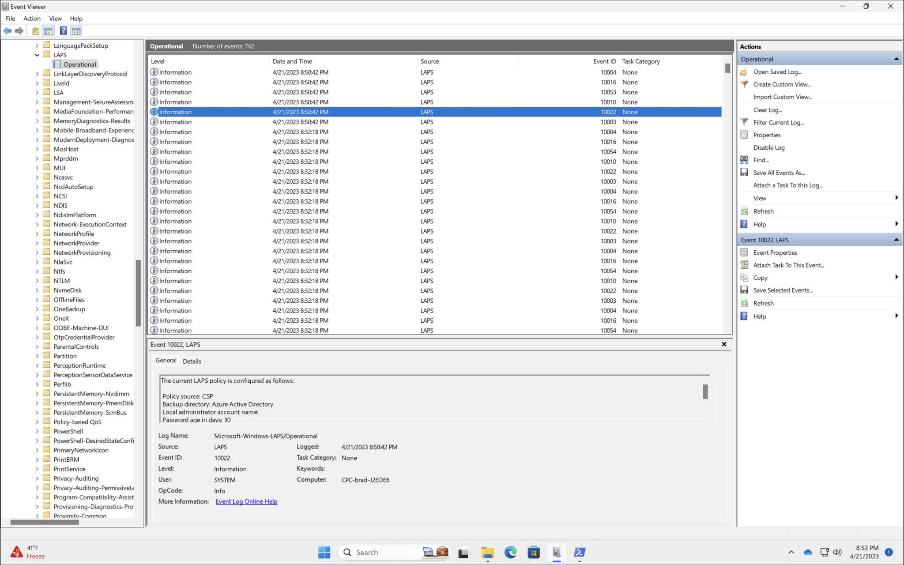Open the notification clock showing 8:52 PM
This screenshot has height=565, width=904.
864,552
